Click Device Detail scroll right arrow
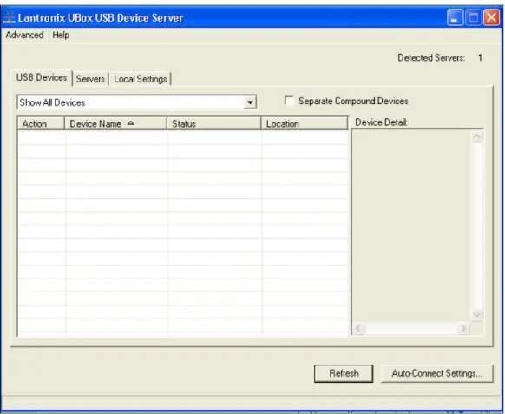Image resolution: width=505 pixels, height=414 pixels. 463,328
